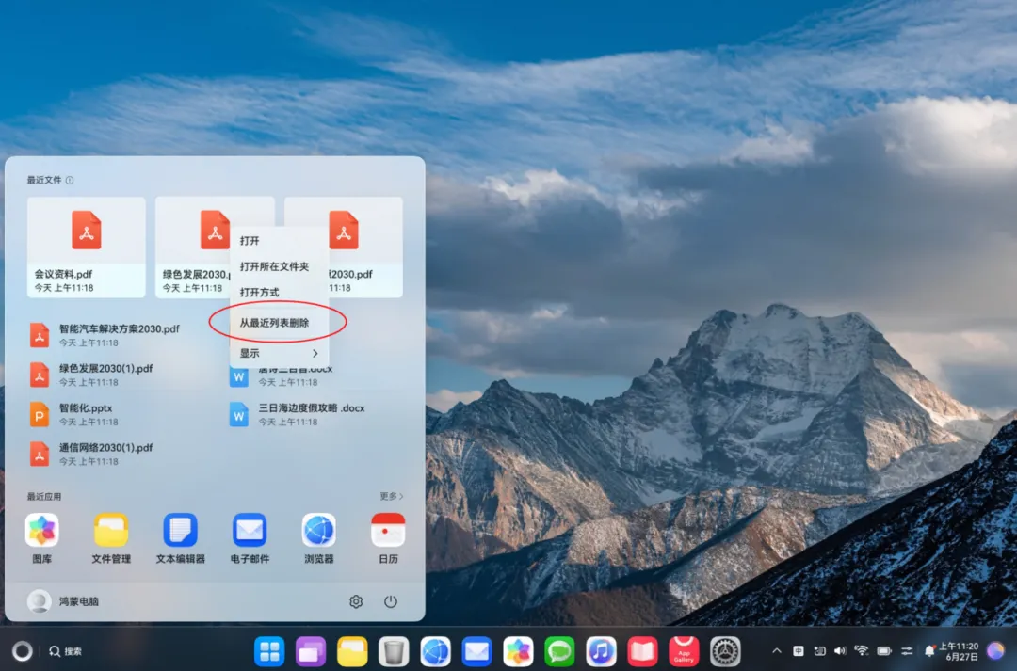Open the music app in dock
The image size is (1017, 671).
[x=601, y=651]
